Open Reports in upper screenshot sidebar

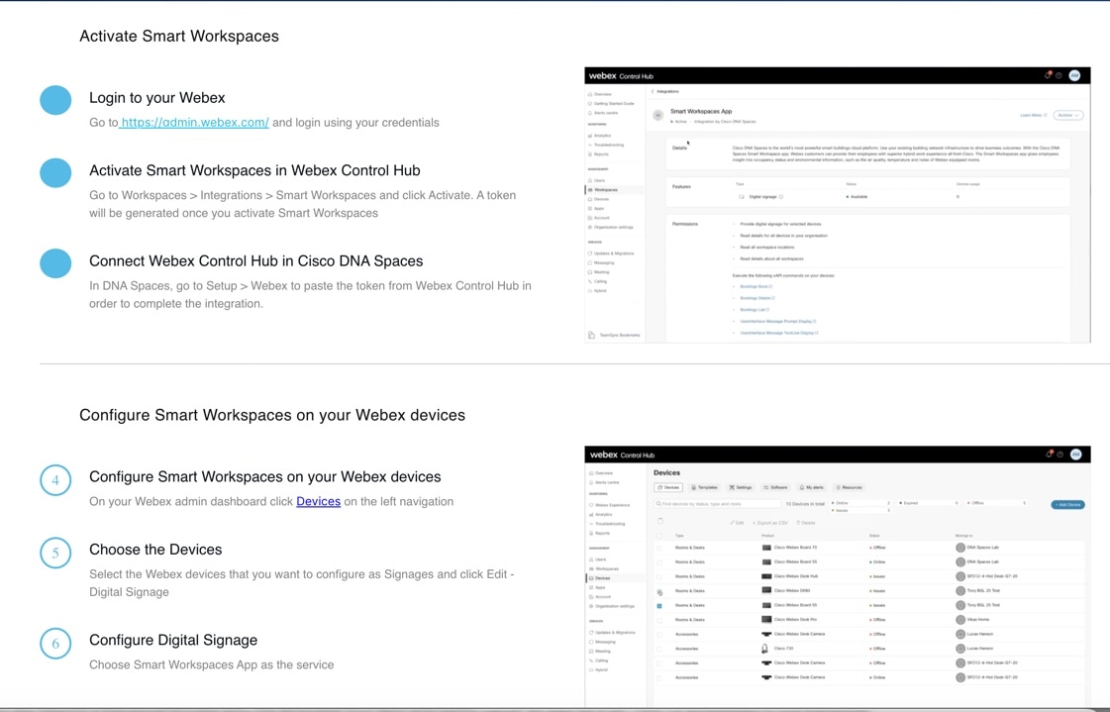(598, 153)
